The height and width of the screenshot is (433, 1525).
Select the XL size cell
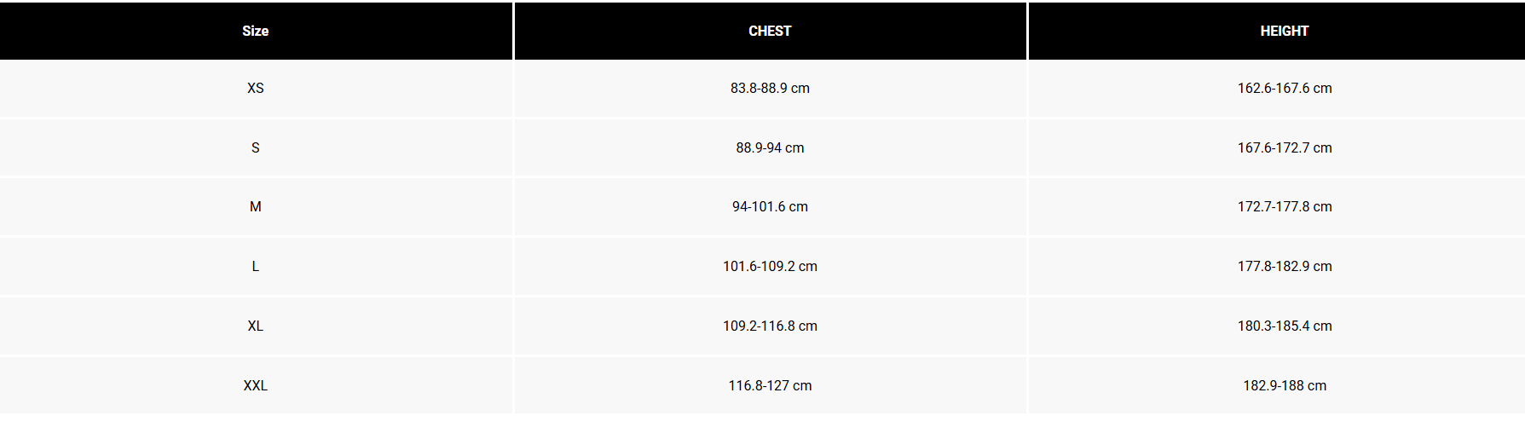coord(255,326)
